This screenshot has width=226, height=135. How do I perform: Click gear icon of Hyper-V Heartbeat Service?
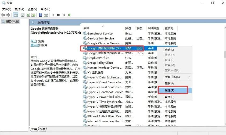(x=85, y=92)
